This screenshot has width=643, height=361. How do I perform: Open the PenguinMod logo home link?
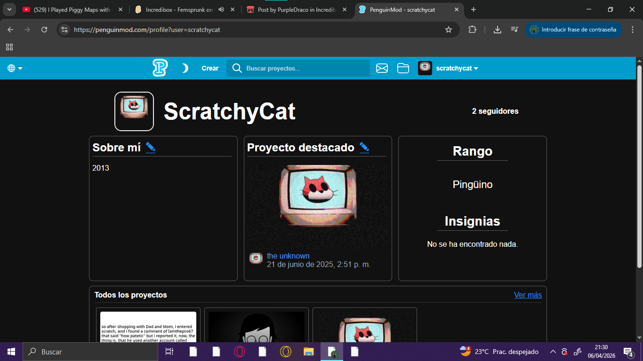tap(160, 68)
